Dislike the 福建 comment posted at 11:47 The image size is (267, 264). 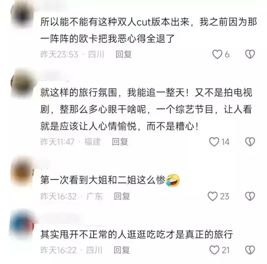click(250, 142)
